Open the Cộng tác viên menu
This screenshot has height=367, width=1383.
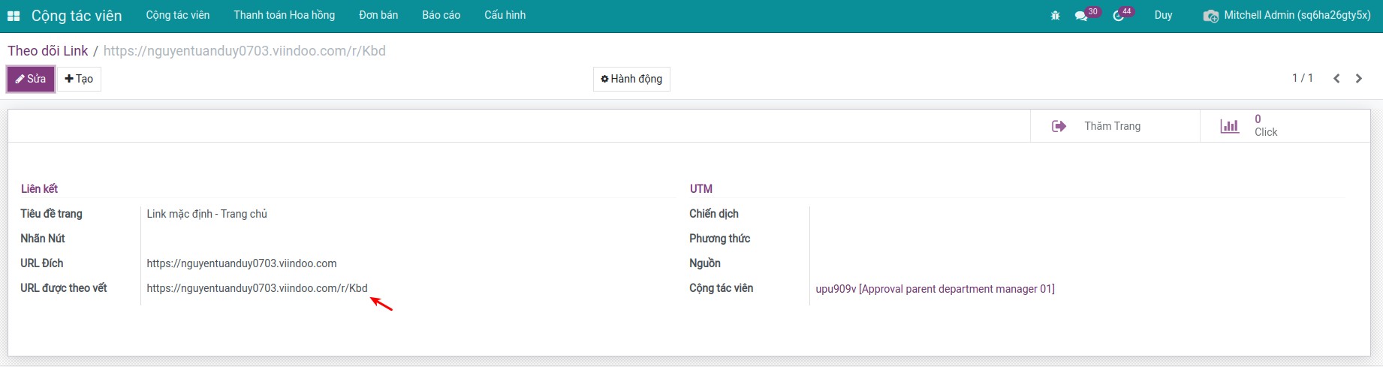(x=178, y=15)
